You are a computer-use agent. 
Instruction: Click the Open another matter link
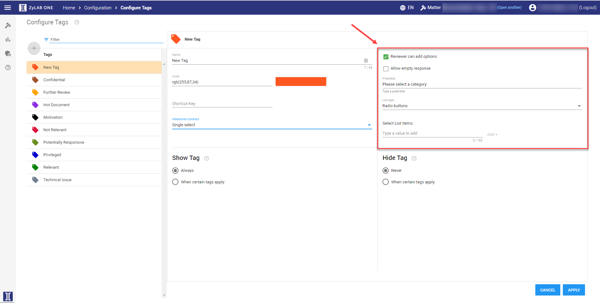pyautogui.click(x=509, y=8)
